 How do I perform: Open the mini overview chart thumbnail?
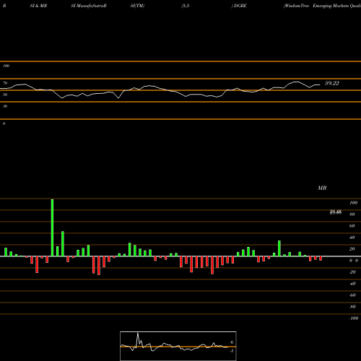178,346
